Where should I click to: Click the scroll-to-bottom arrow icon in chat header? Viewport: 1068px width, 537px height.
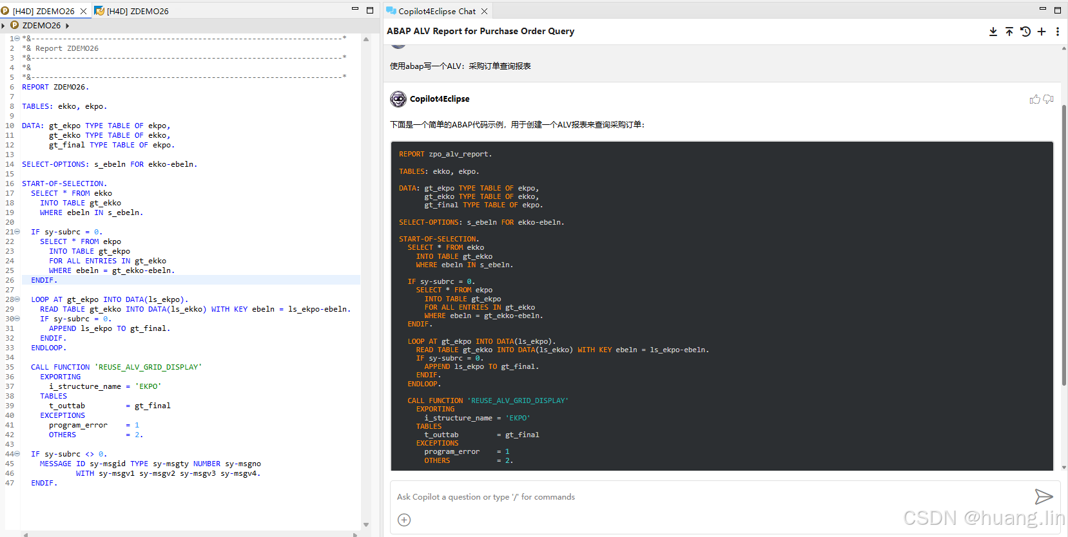[993, 32]
